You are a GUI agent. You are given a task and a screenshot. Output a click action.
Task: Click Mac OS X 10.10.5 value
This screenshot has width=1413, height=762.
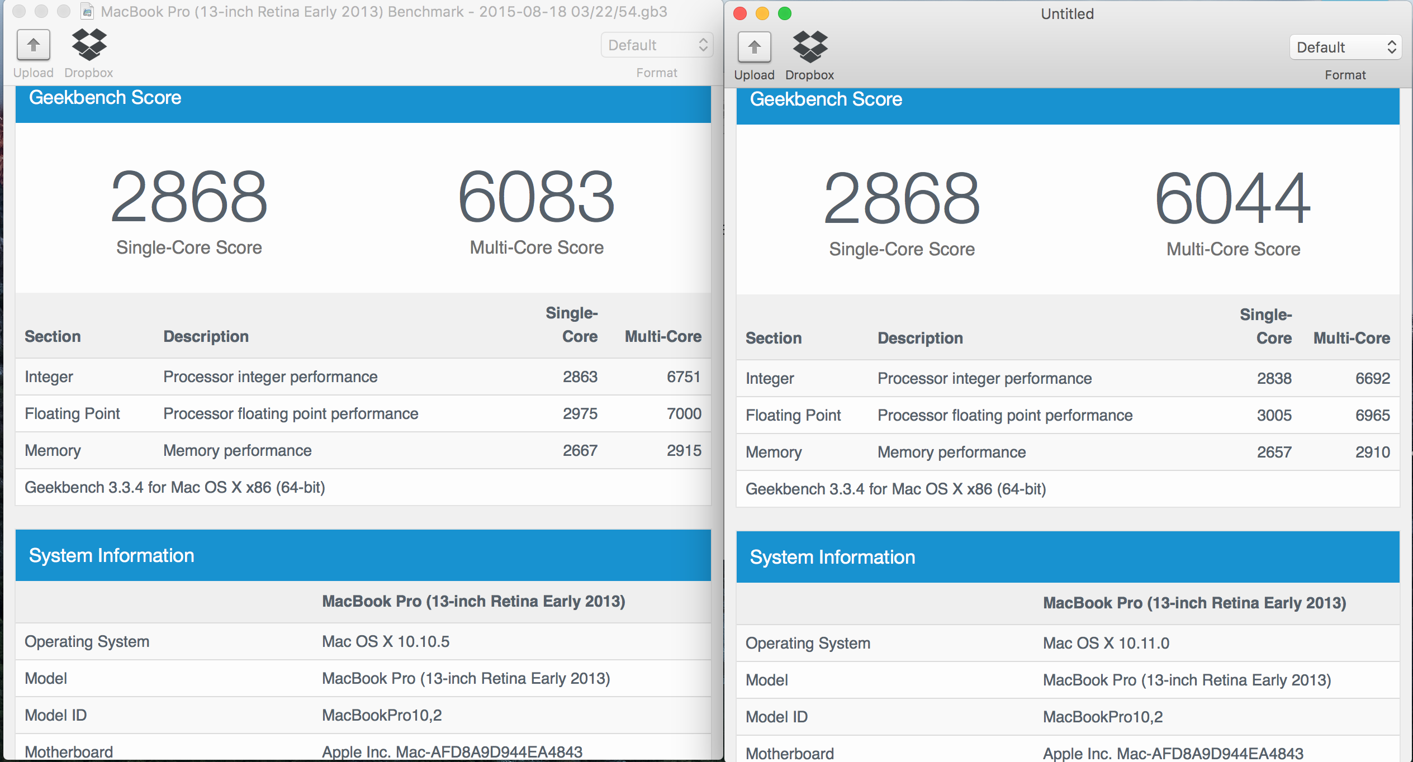[386, 641]
